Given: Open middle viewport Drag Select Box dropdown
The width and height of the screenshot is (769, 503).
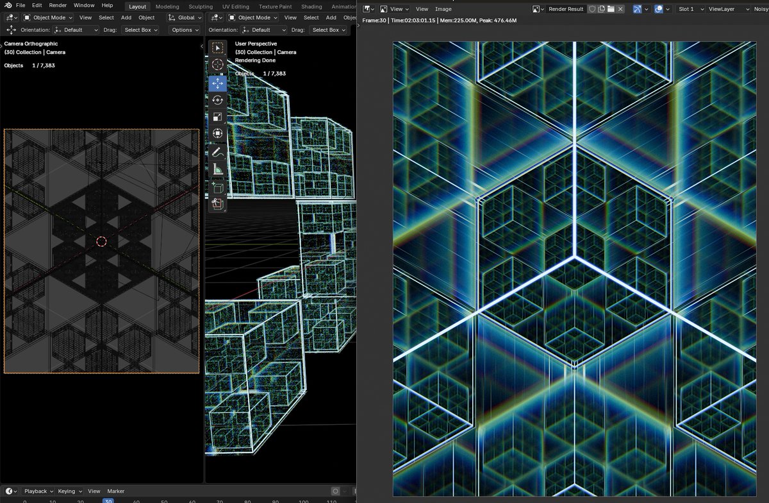Looking at the screenshot, I should 328,30.
